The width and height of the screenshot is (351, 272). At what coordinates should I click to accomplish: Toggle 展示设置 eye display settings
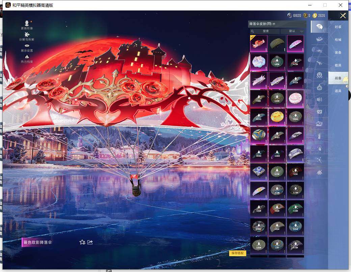coord(27,46)
